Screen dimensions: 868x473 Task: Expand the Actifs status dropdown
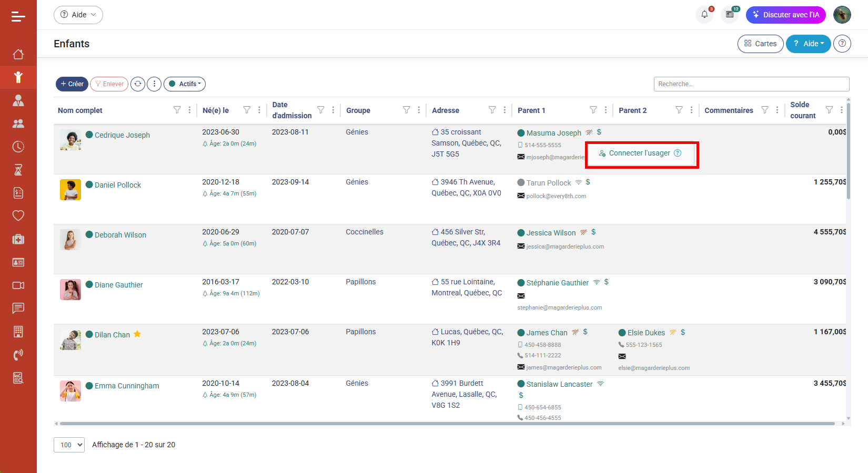[185, 84]
